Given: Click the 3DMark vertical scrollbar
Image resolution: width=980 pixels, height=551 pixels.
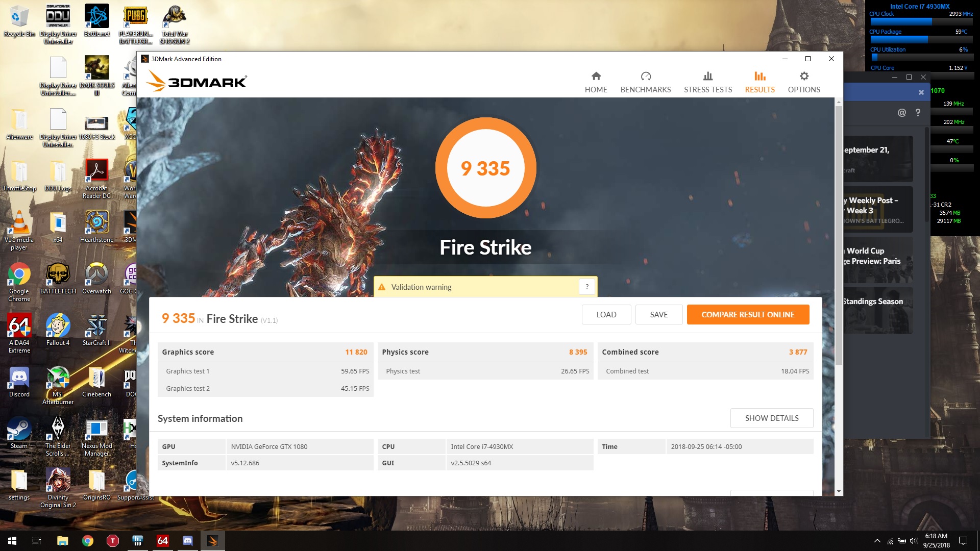Looking at the screenshot, I should point(839,235).
